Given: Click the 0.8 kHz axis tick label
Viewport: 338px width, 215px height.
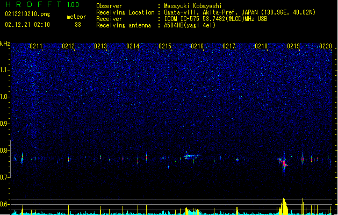Looking at the screenshot, I should pyautogui.click(x=4, y=150).
